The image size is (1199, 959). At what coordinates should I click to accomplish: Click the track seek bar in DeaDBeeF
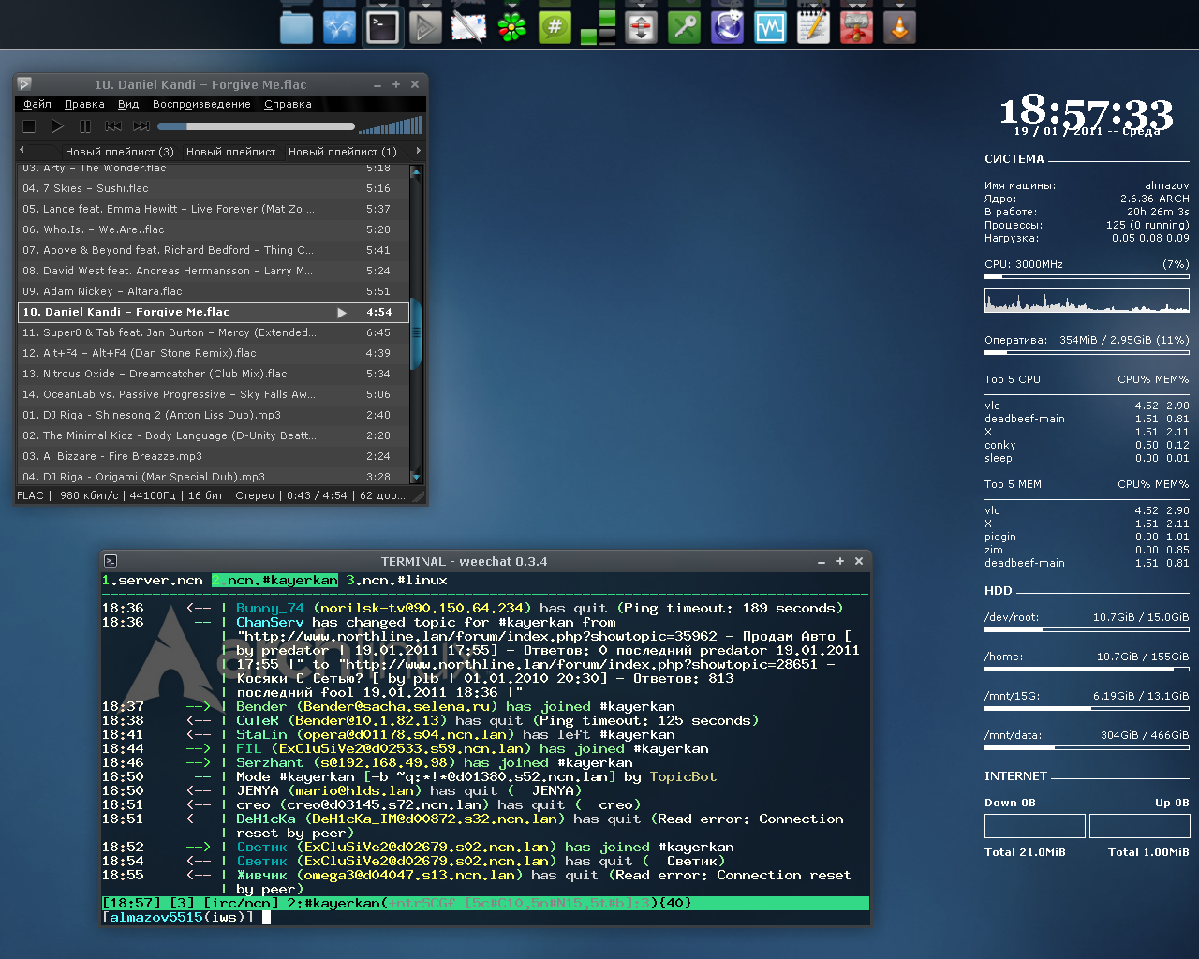(x=256, y=125)
